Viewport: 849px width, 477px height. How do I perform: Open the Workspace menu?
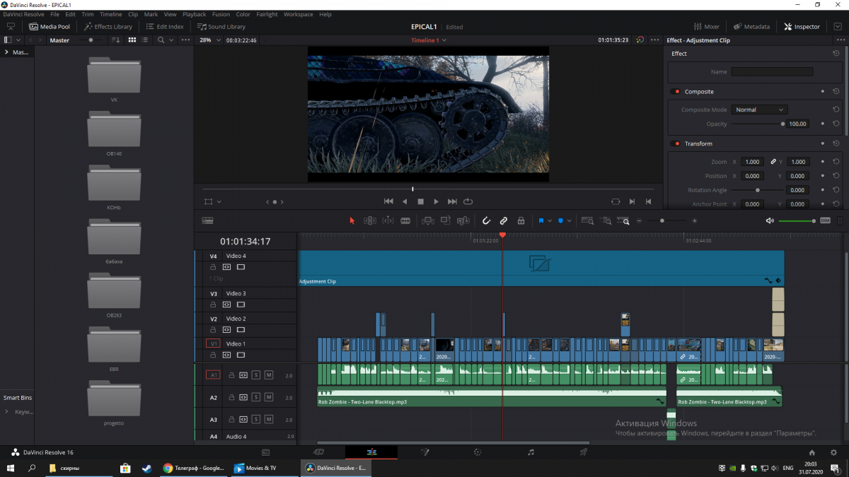298,14
